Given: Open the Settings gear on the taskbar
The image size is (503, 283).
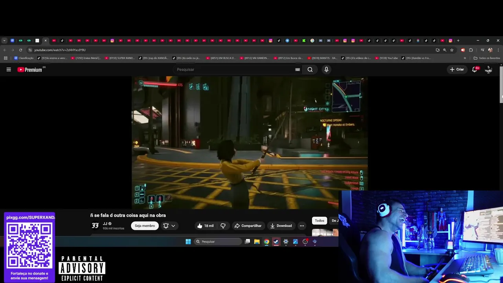Looking at the screenshot, I should (286, 242).
